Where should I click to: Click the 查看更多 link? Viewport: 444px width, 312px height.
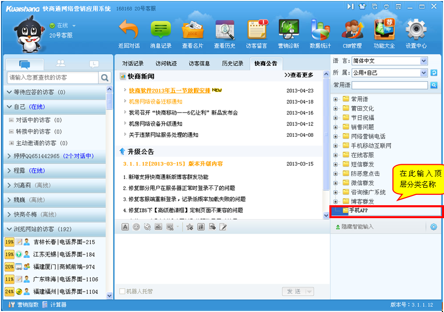click(299, 75)
